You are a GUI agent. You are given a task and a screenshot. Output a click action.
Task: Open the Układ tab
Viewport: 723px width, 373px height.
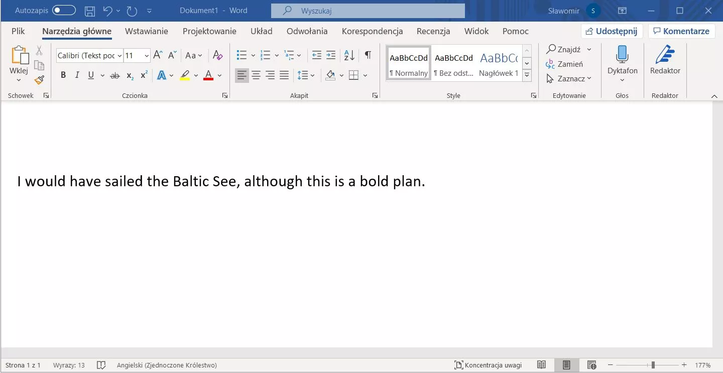coord(262,31)
